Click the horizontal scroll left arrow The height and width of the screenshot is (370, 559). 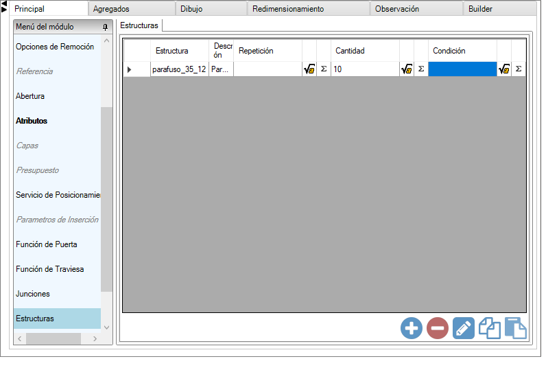20,338
